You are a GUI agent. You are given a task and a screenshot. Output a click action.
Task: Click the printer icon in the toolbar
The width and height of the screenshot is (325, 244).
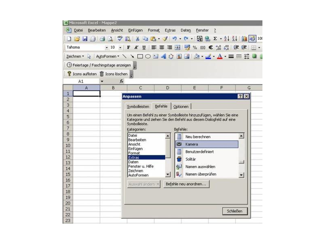click(x=102, y=39)
